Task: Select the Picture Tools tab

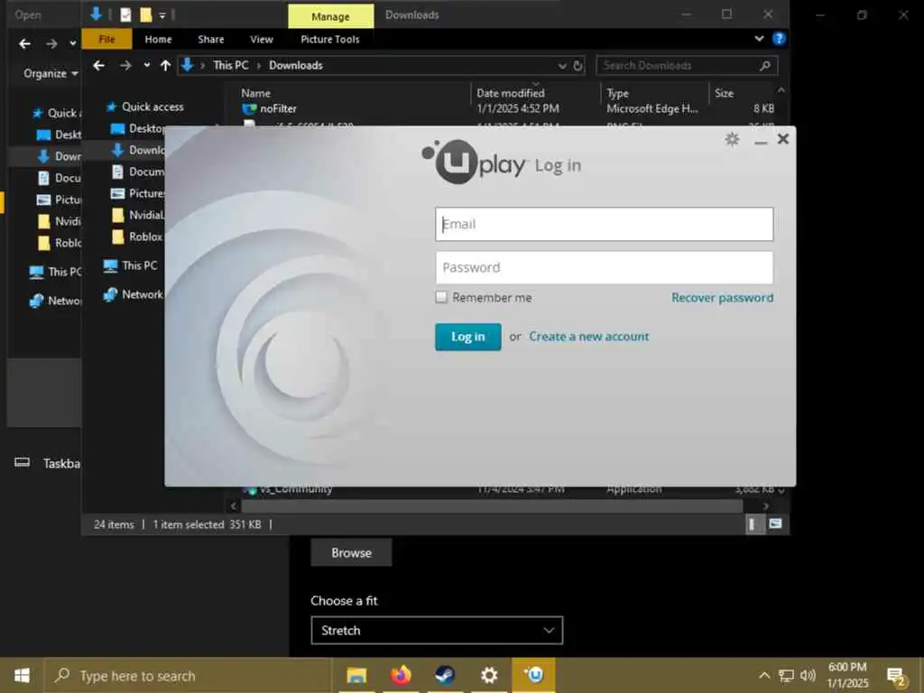Action: [x=330, y=39]
